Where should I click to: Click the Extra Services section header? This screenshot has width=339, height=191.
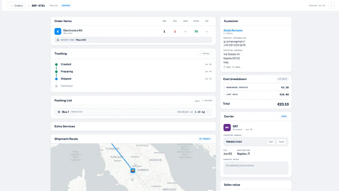(65, 126)
